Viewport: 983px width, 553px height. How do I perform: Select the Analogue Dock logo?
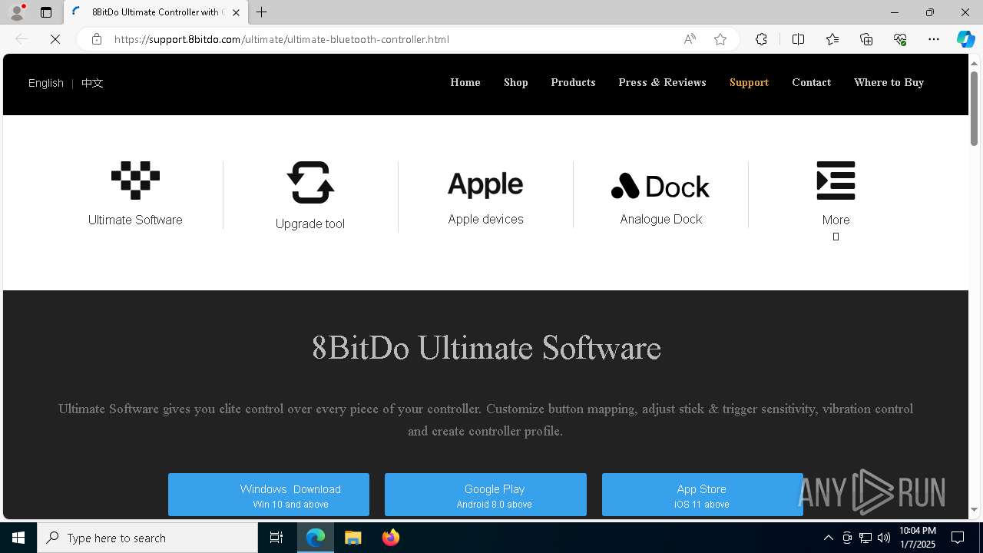660,186
